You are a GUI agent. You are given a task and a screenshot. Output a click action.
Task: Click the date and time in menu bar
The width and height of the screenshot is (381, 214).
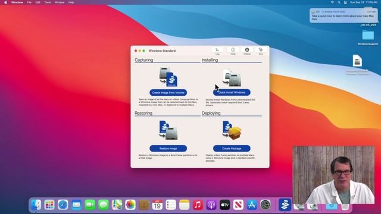(x=364, y=2)
